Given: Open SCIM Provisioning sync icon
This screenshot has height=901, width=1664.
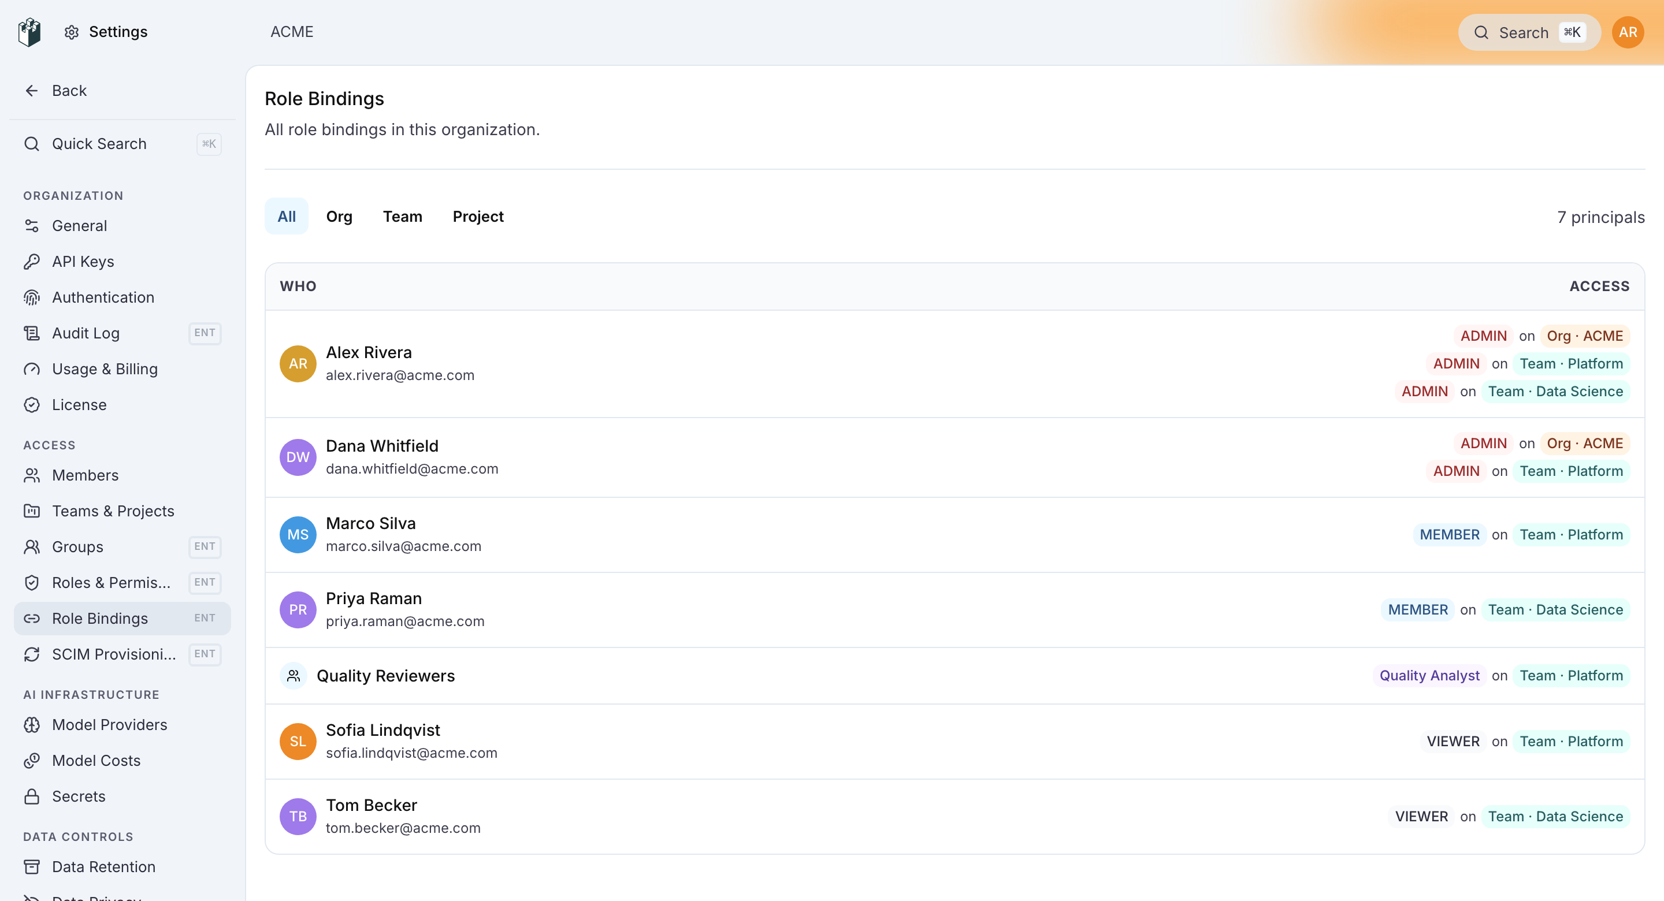Looking at the screenshot, I should (x=32, y=654).
